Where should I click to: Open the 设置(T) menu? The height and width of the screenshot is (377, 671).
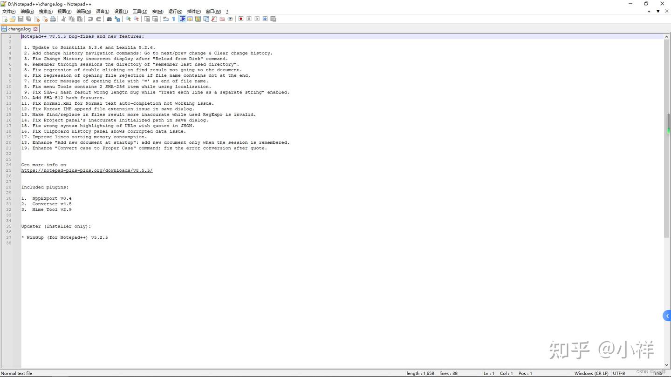(121, 12)
